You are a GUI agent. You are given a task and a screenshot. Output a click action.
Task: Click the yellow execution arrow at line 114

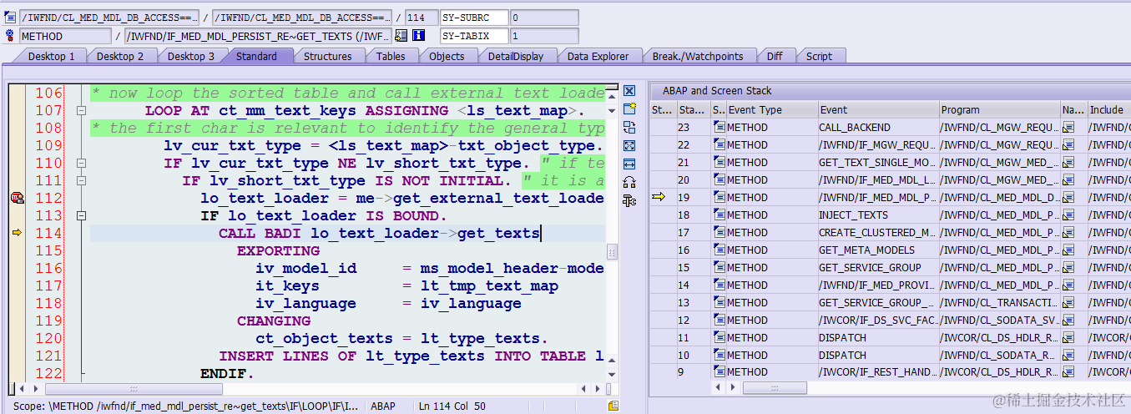click(17, 233)
